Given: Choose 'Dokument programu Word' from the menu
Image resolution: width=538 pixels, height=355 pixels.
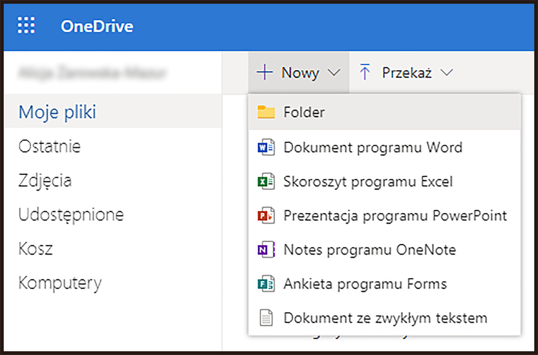Looking at the screenshot, I should tap(373, 147).
